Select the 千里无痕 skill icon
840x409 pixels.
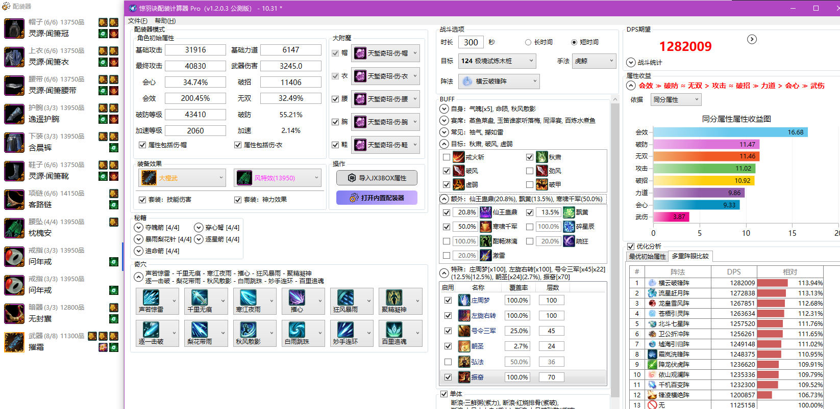pos(199,297)
